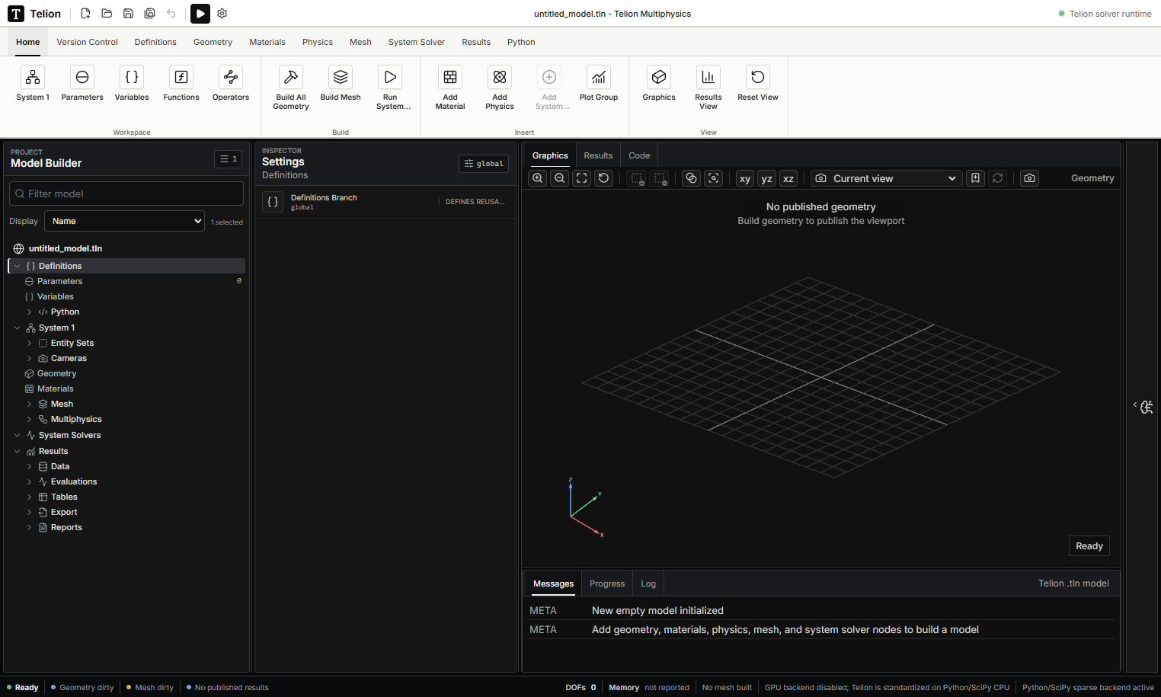Image resolution: width=1161 pixels, height=697 pixels.
Task: Expand the Mesh tree node
Action: [x=29, y=404]
